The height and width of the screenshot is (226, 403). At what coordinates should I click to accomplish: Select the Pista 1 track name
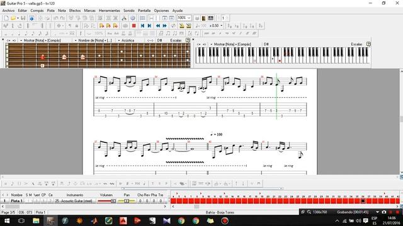pyautogui.click(x=17, y=201)
